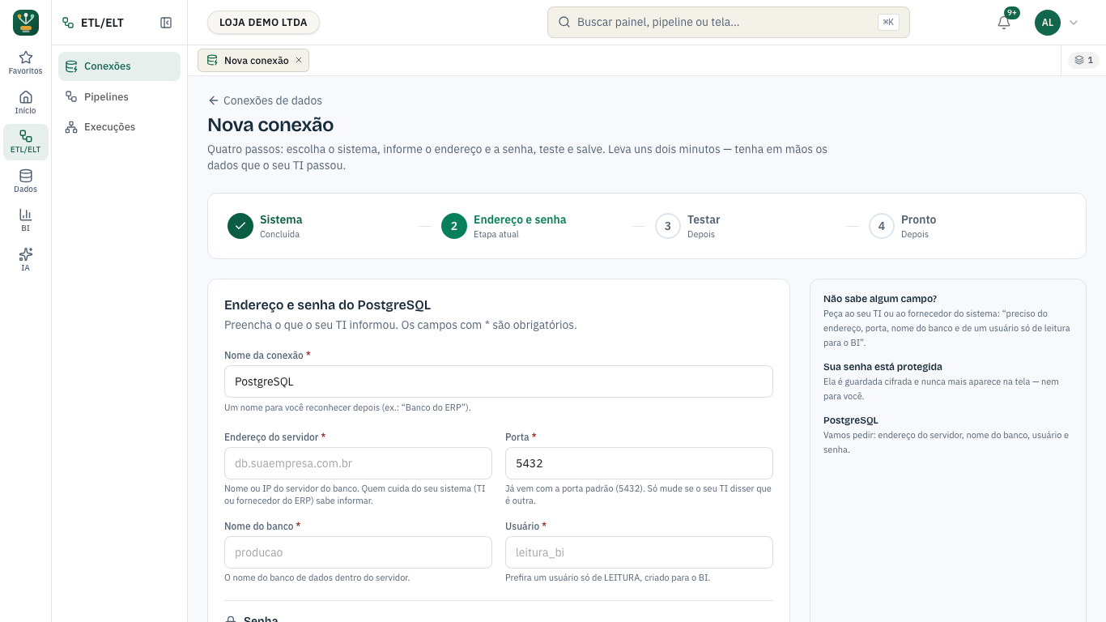The height and width of the screenshot is (622, 1106).
Task: Open notifications bell
Action: pos(1004,23)
